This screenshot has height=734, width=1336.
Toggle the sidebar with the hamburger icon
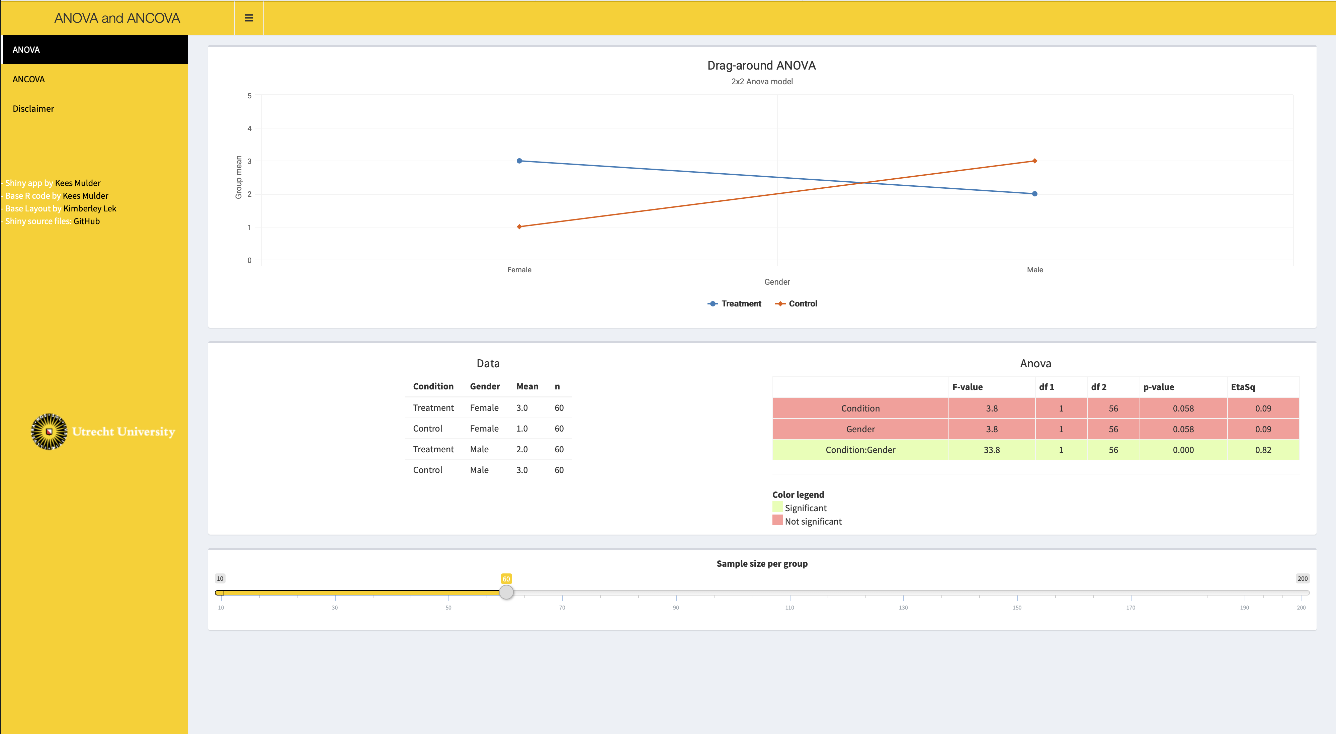tap(249, 18)
